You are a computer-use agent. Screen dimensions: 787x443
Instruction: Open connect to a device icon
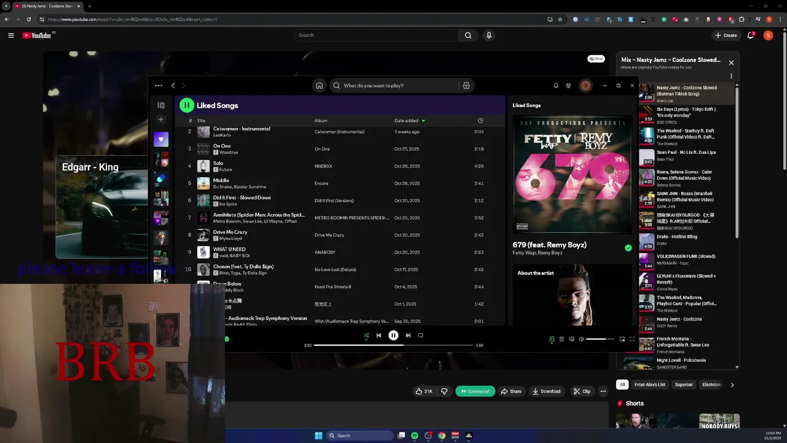(571, 339)
